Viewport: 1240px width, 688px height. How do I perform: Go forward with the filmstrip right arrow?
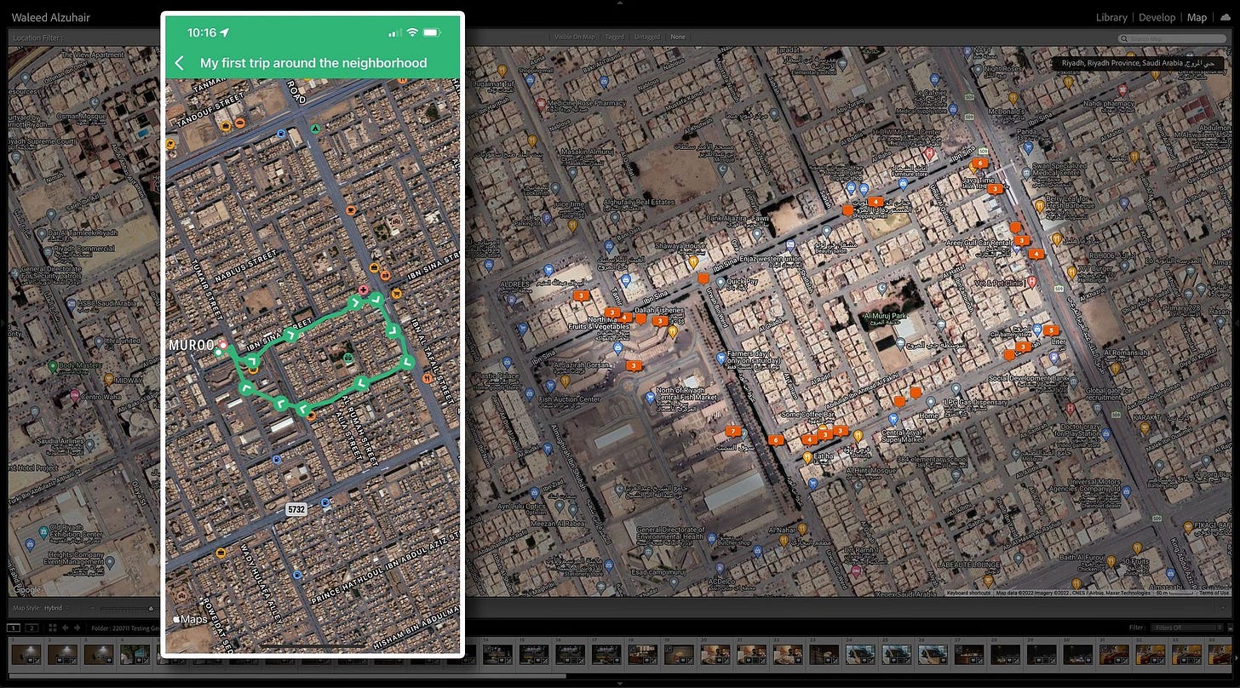(x=77, y=628)
